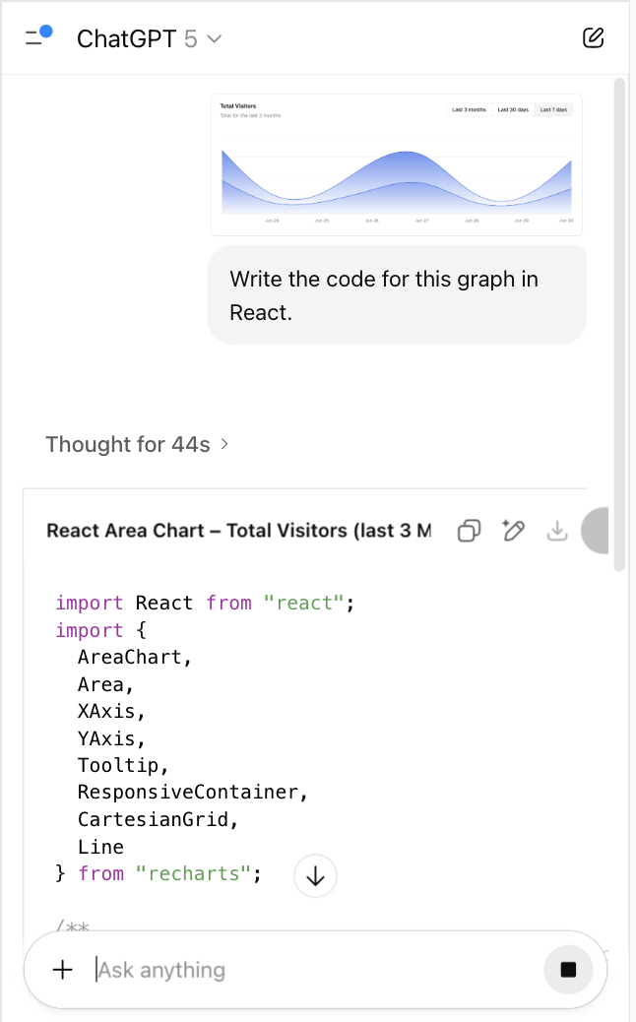636x1022 pixels.
Task: Focus the 'Ask anything' input field
Action: tap(315, 970)
